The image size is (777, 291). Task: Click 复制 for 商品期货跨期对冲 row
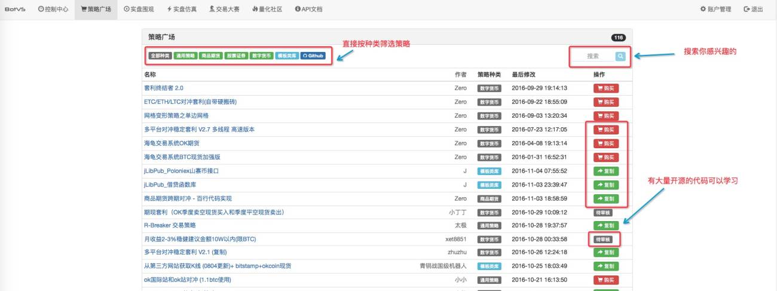(605, 198)
